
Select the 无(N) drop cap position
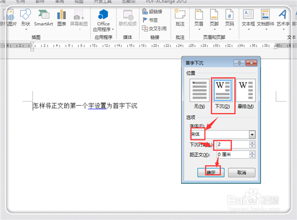(200, 94)
